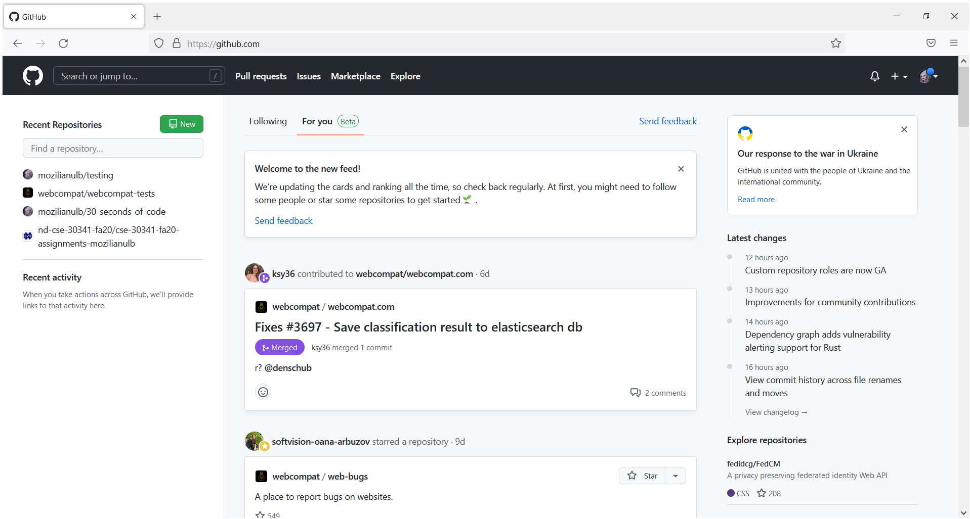Viewport: 970px width, 519px height.
Task: Click the Merged status badge
Action: [280, 348]
